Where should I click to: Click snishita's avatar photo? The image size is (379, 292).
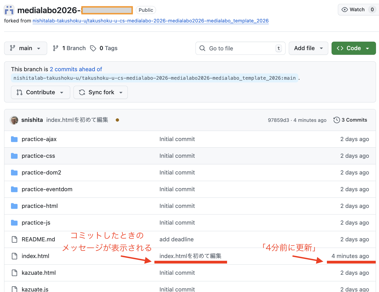(14, 120)
